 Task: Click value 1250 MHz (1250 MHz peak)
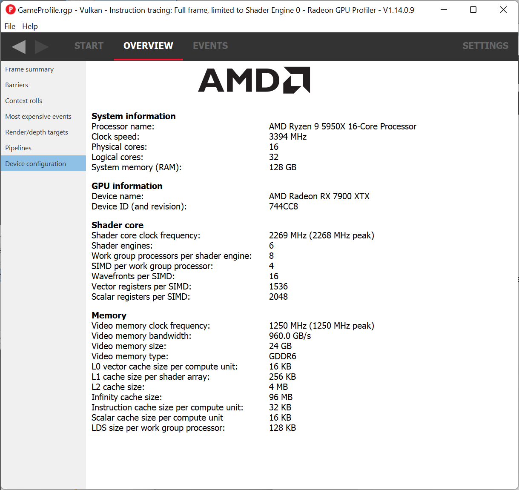321,326
